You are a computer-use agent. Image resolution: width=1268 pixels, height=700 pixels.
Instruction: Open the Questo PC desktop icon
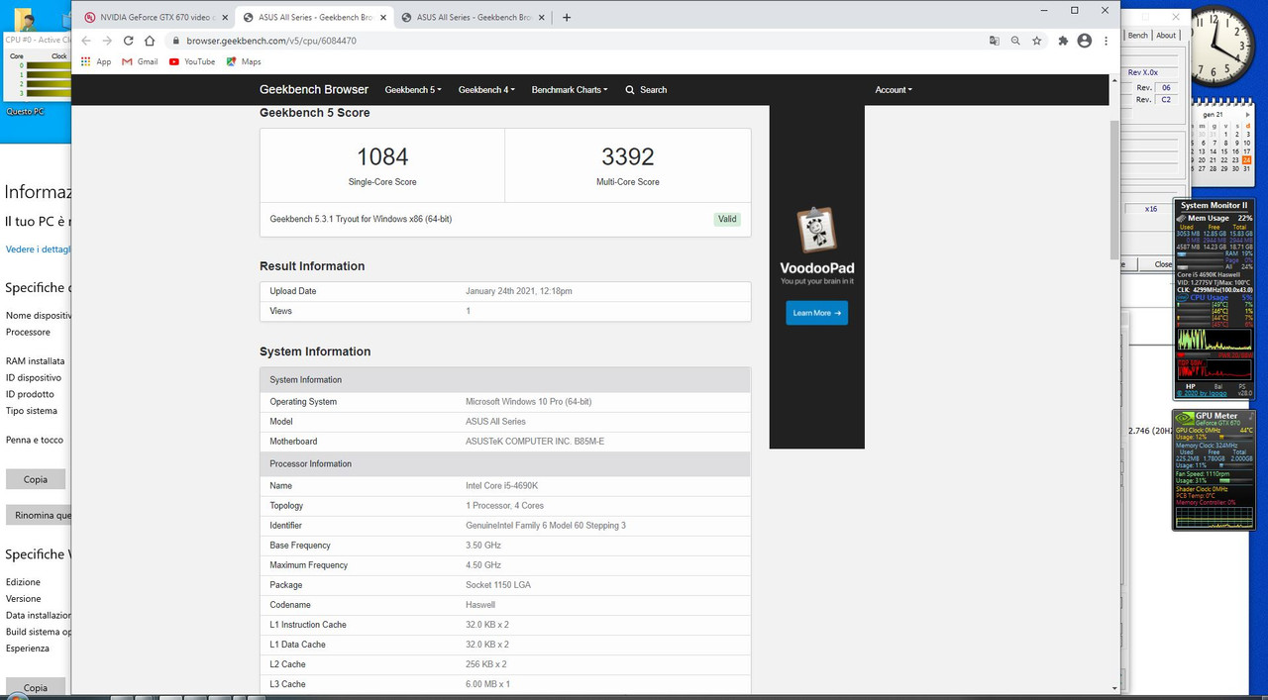25,111
